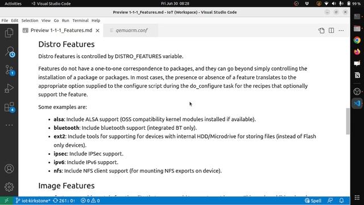The width and height of the screenshot is (364, 205).
Task: Click the preview's vertical scrollbar thumb
Action: coord(348,121)
